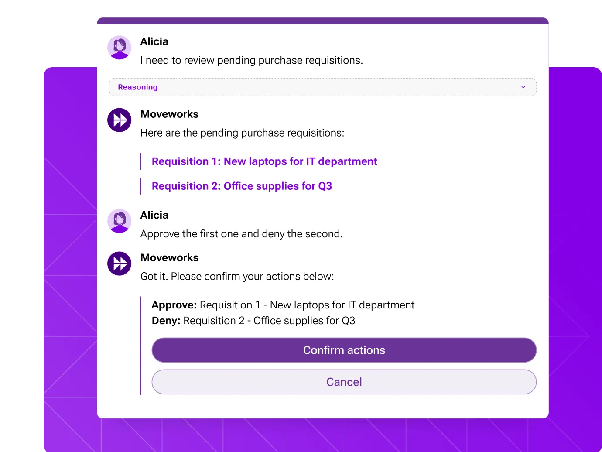Click the Moveworks logo beside the pending requisitions list
The image size is (602, 452).
click(120, 120)
